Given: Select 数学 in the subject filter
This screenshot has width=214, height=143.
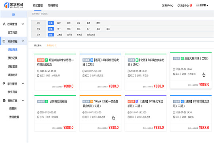Looking at the screenshot, I should pos(59,23).
